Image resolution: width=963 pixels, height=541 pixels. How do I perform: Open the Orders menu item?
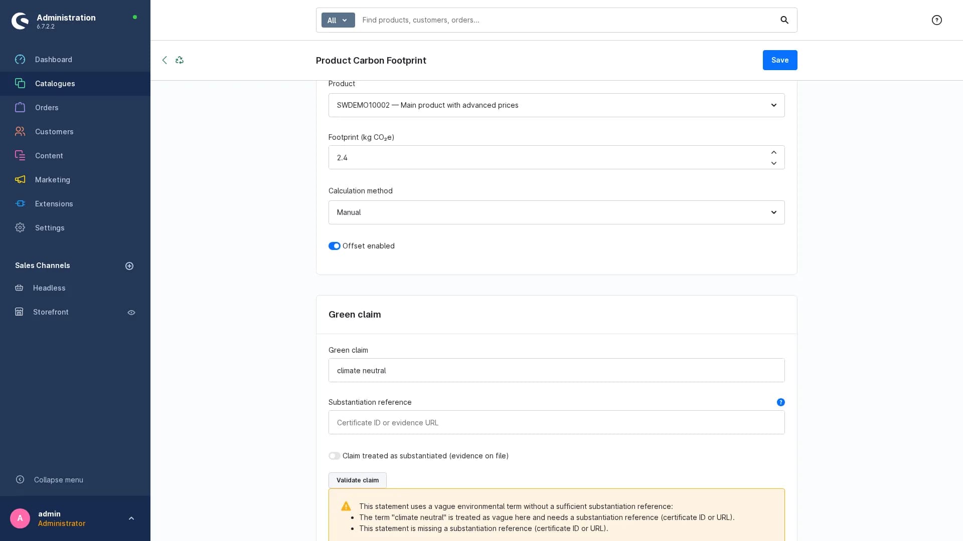tap(75, 108)
